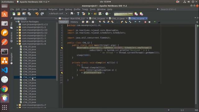
Task: Click the Clean and Build icon
Action: click(x=83, y=14)
